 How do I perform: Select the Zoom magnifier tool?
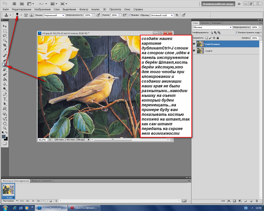point(5,128)
